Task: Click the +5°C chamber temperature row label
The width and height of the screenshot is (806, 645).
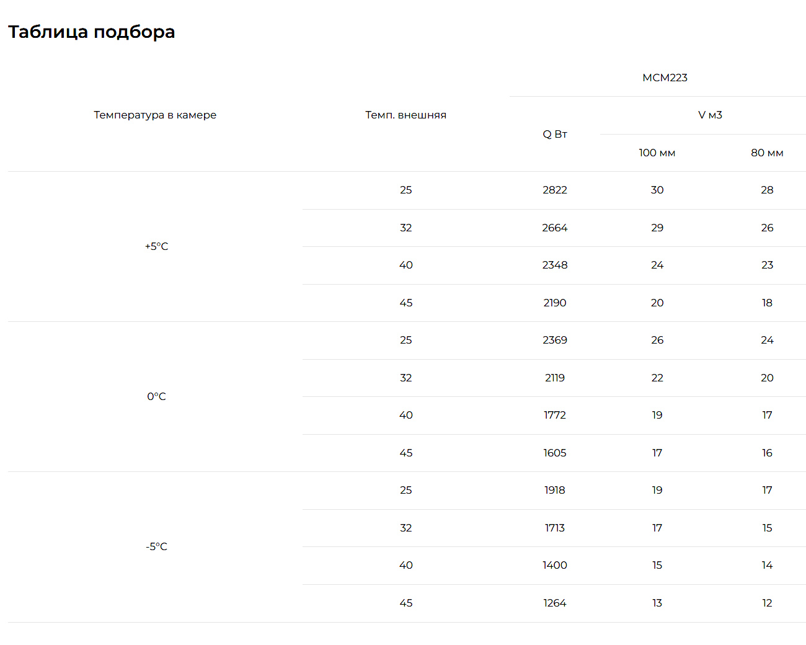Action: (156, 246)
